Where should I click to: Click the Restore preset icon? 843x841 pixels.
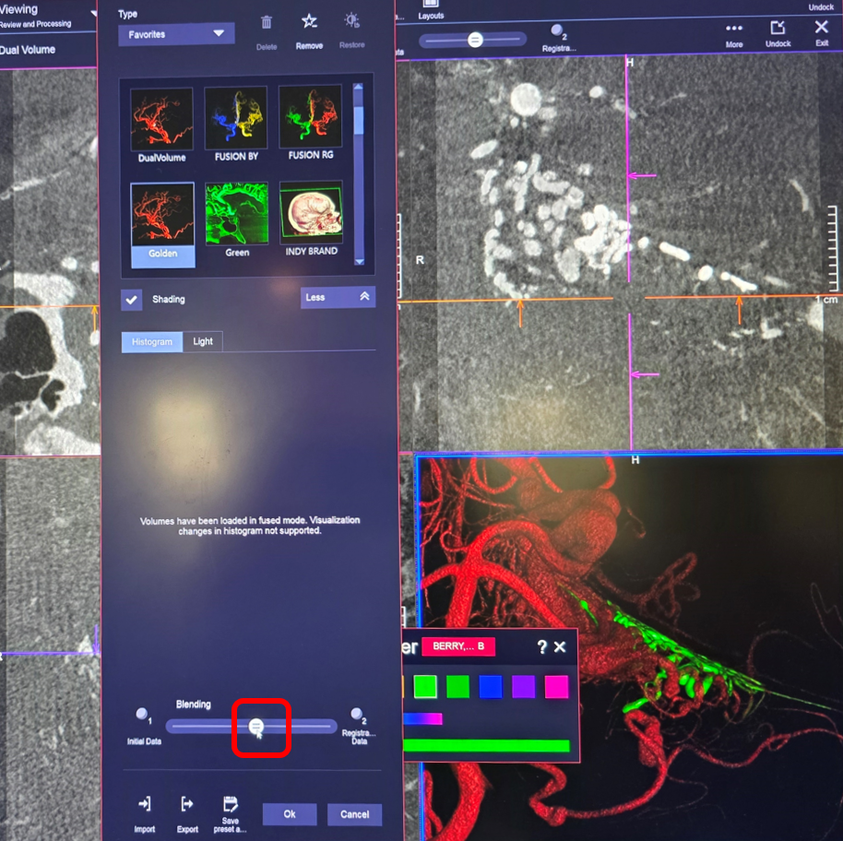tap(351, 21)
